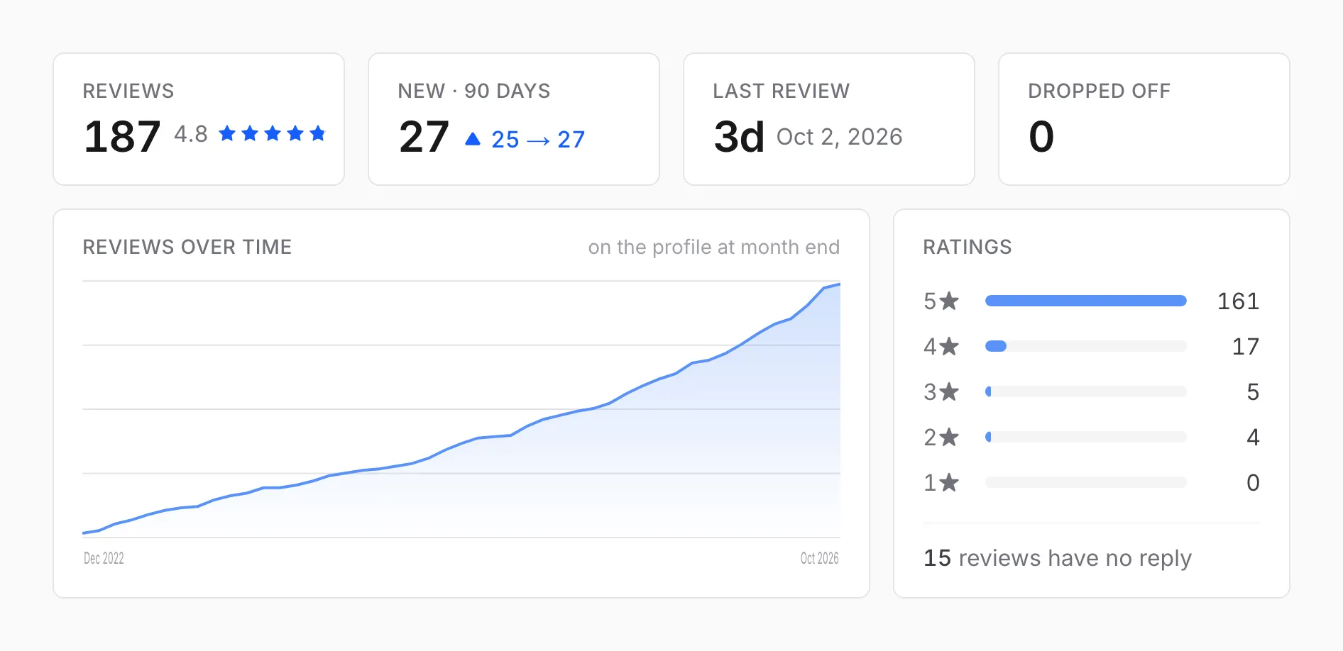
Task: Click the star icon in the 4★ row
Action: point(949,347)
